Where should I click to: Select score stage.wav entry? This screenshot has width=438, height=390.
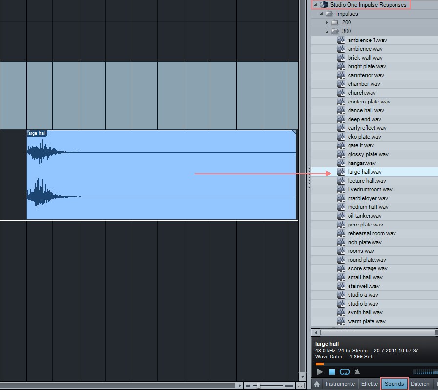tap(374, 268)
